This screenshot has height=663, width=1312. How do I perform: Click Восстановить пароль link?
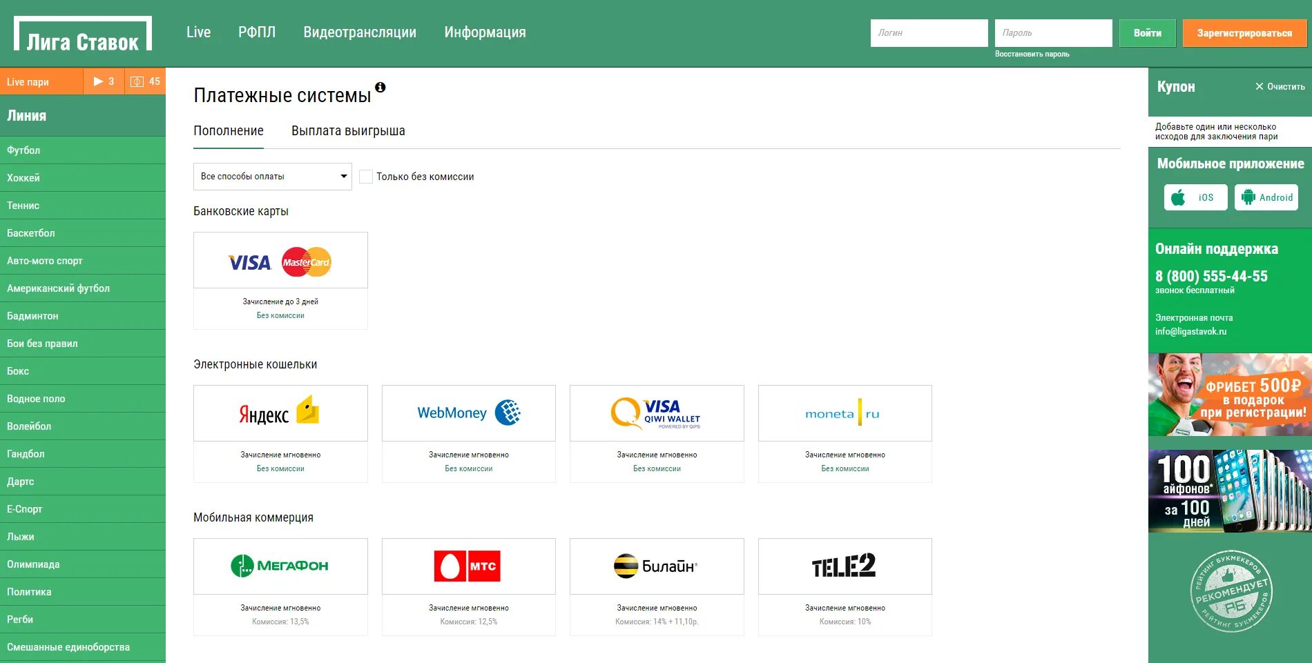tap(1032, 54)
